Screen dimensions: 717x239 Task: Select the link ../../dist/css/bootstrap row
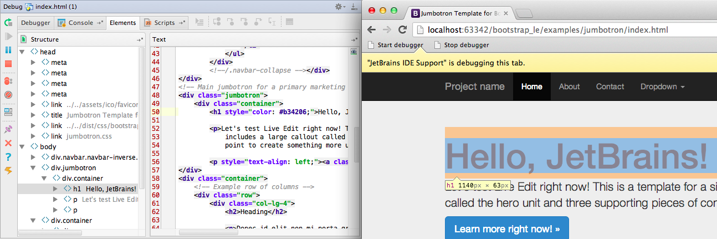[78, 126]
